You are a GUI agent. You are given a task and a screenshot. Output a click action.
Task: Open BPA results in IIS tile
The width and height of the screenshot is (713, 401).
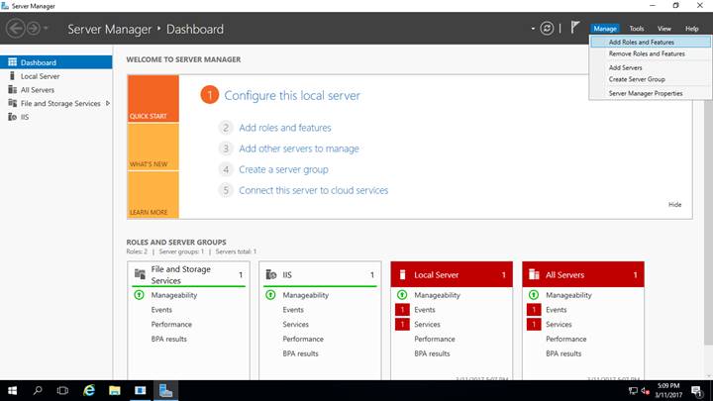301,353
